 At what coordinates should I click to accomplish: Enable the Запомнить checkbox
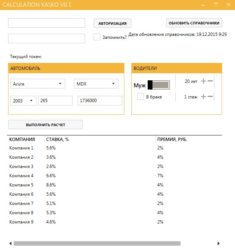pos(97,37)
